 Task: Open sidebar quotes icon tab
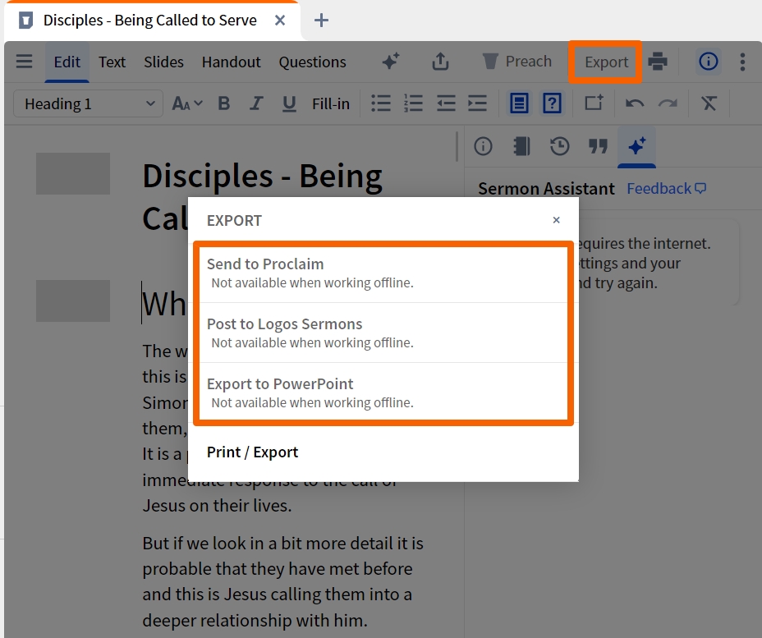point(599,146)
